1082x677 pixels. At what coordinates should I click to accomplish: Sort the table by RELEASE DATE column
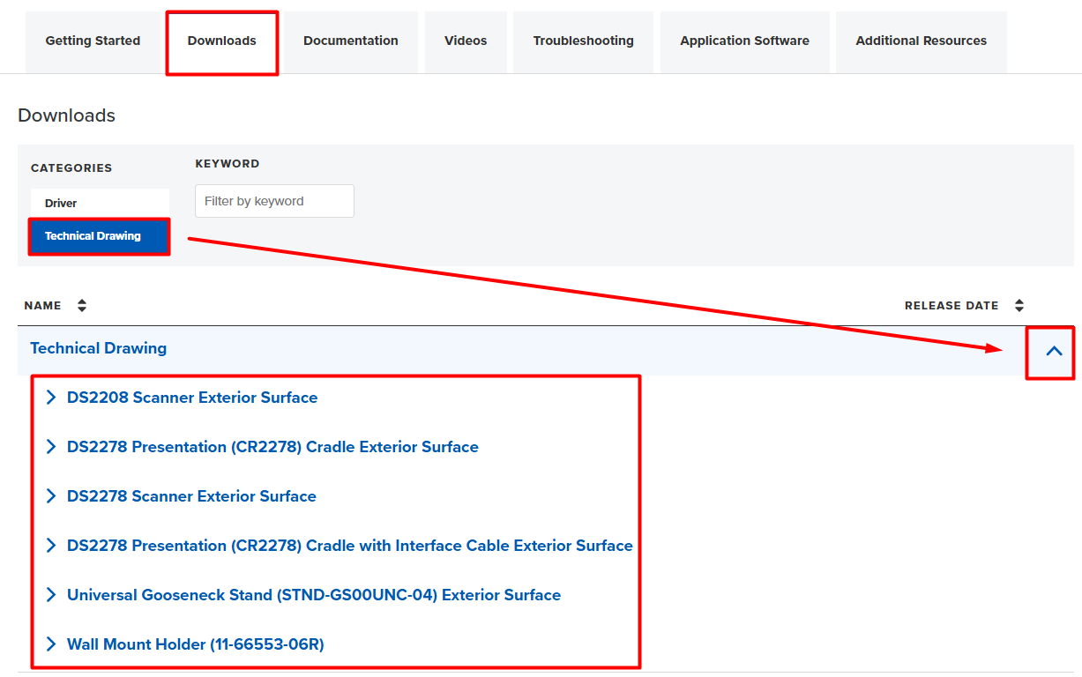(x=952, y=305)
